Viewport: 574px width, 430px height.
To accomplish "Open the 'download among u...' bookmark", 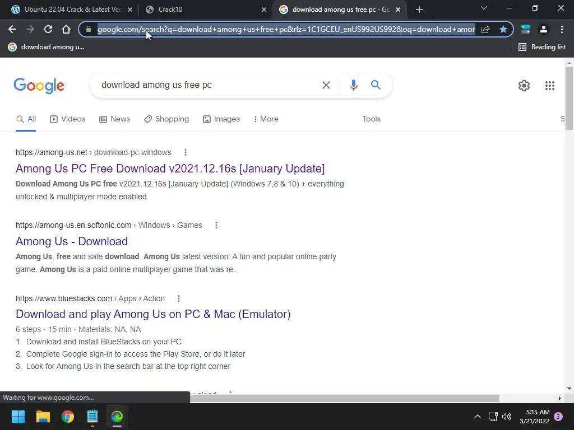I will click(46, 47).
